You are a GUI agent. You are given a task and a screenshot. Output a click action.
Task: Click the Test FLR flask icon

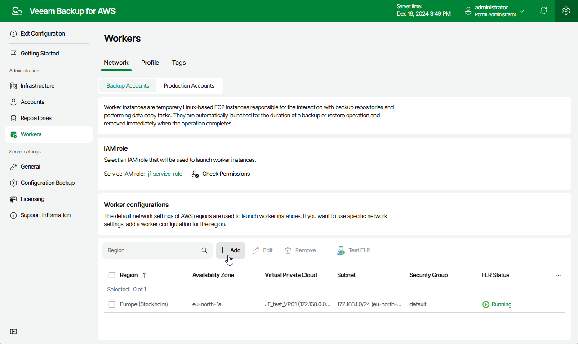(341, 250)
